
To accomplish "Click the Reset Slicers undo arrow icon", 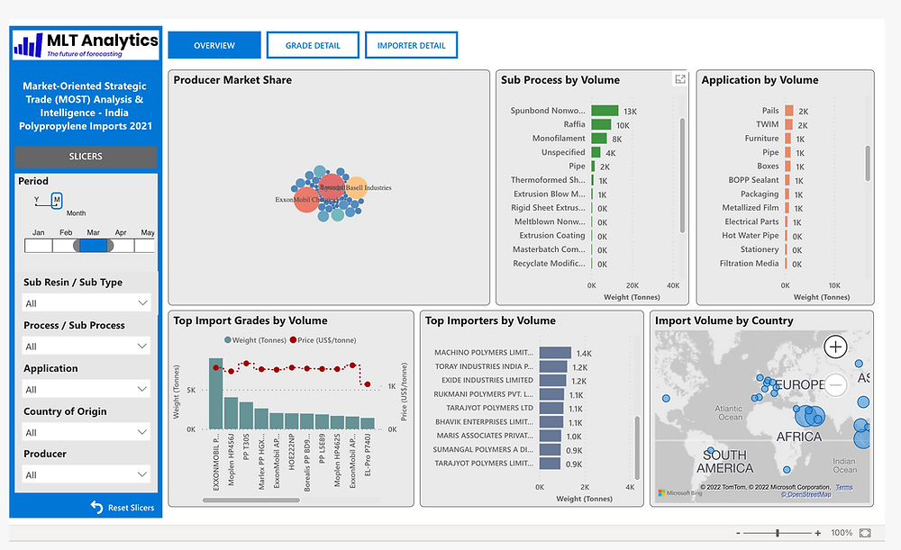I will click(96, 507).
